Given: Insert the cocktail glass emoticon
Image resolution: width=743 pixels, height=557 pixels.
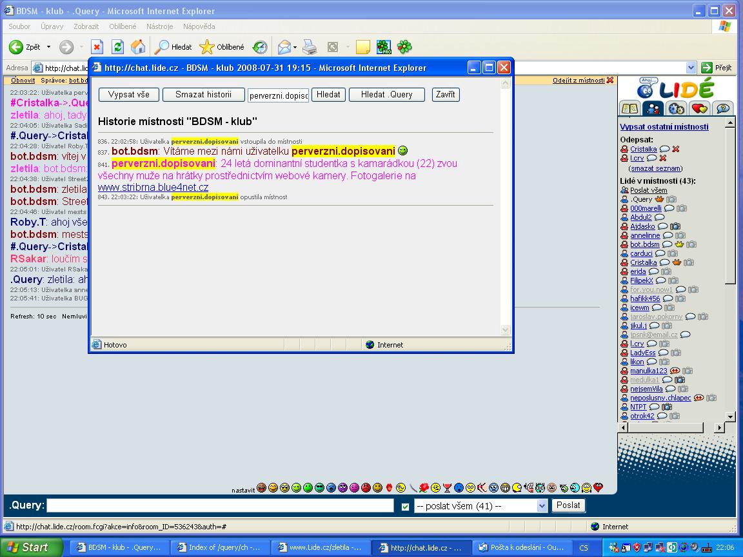Looking at the screenshot, I should point(448,487).
